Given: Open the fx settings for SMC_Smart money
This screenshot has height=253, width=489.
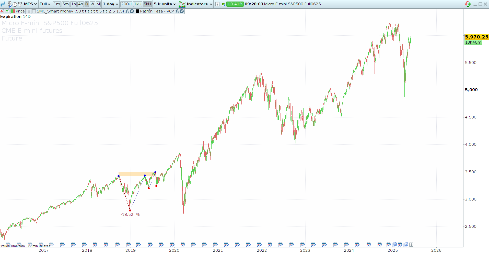Looking at the screenshot, I should pyautogui.click(x=127, y=11).
